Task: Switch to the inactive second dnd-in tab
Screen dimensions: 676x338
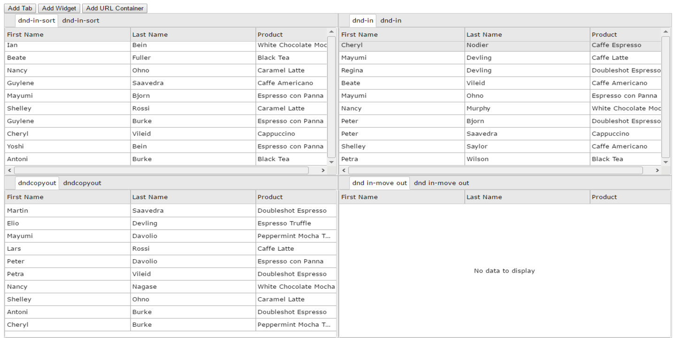Action: [391, 21]
